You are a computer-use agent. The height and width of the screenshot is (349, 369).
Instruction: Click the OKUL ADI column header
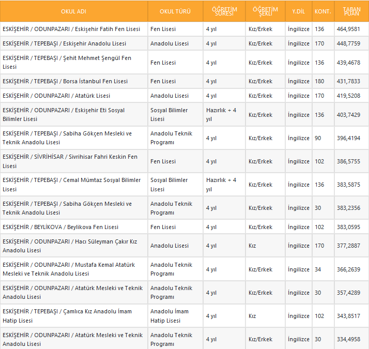click(73, 11)
